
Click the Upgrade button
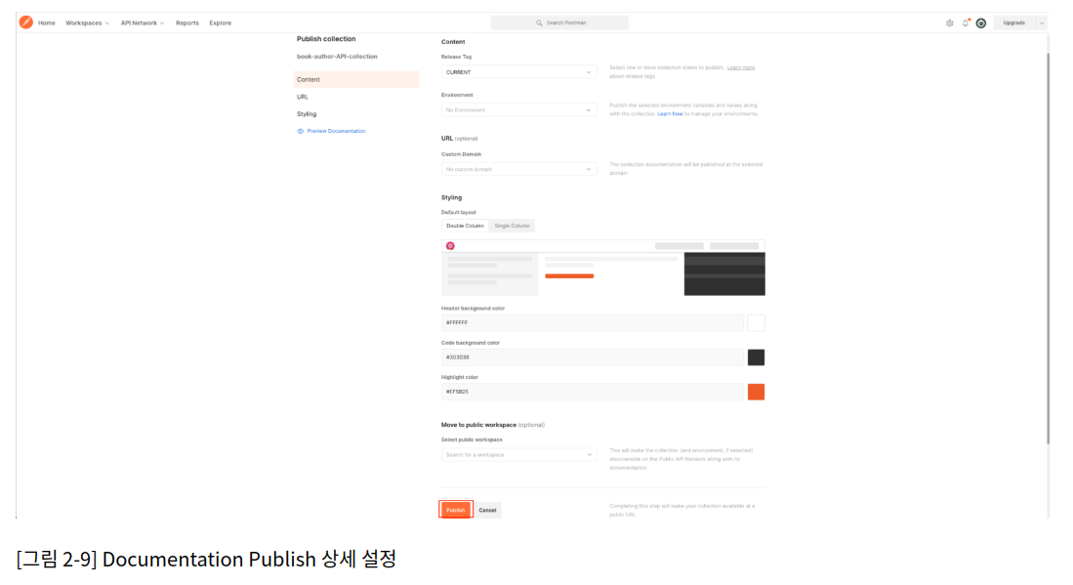pos(1014,23)
